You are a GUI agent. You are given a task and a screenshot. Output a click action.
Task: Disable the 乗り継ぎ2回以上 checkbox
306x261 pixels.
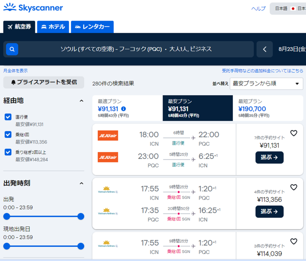8,152
